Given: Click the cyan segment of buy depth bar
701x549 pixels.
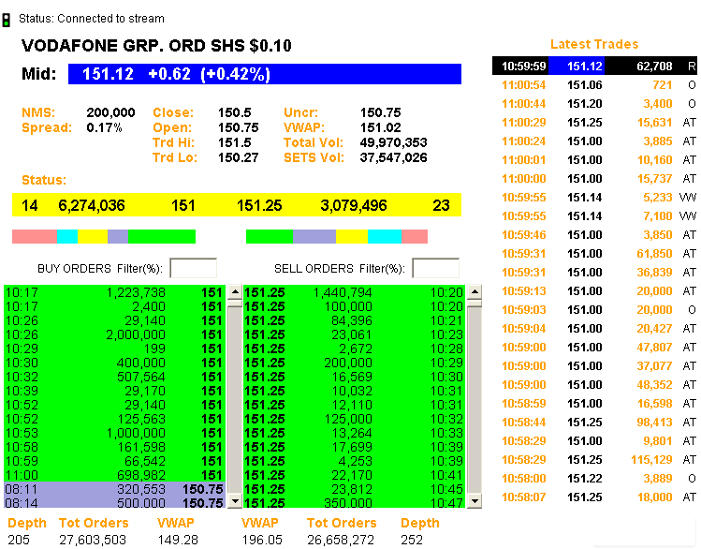Looking at the screenshot, I should [67, 236].
